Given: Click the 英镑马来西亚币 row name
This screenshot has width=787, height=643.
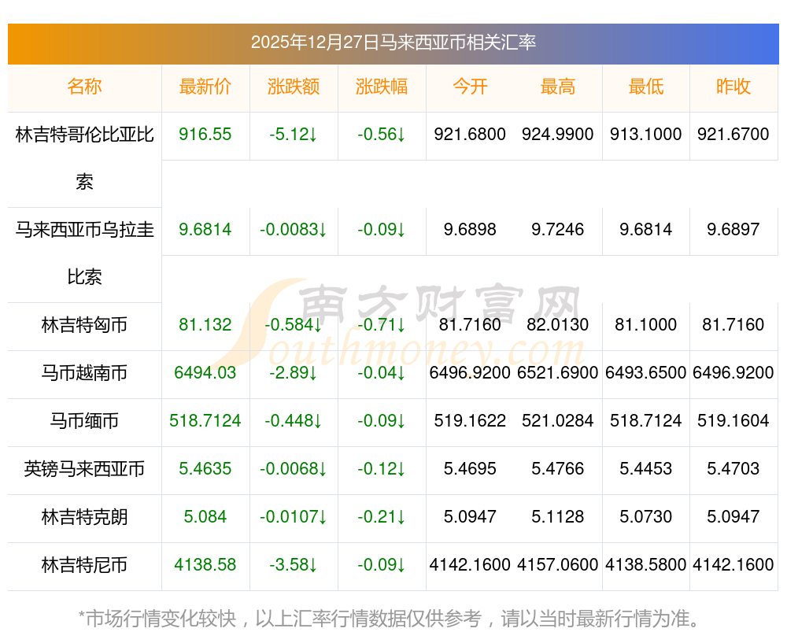Looking at the screenshot, I should [84, 469].
